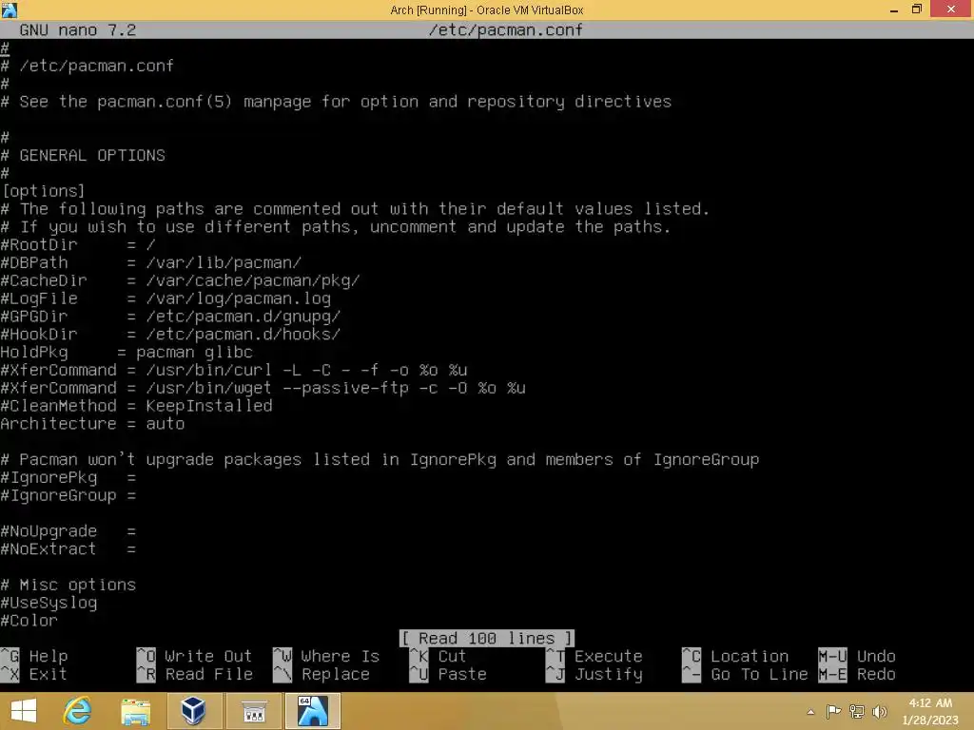974x730 pixels.
Task: Click the 'Read 100 lines' status message
Action: point(486,638)
